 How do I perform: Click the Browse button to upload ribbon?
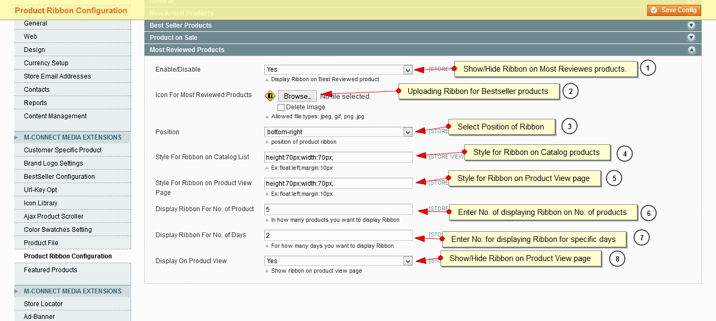coord(297,96)
